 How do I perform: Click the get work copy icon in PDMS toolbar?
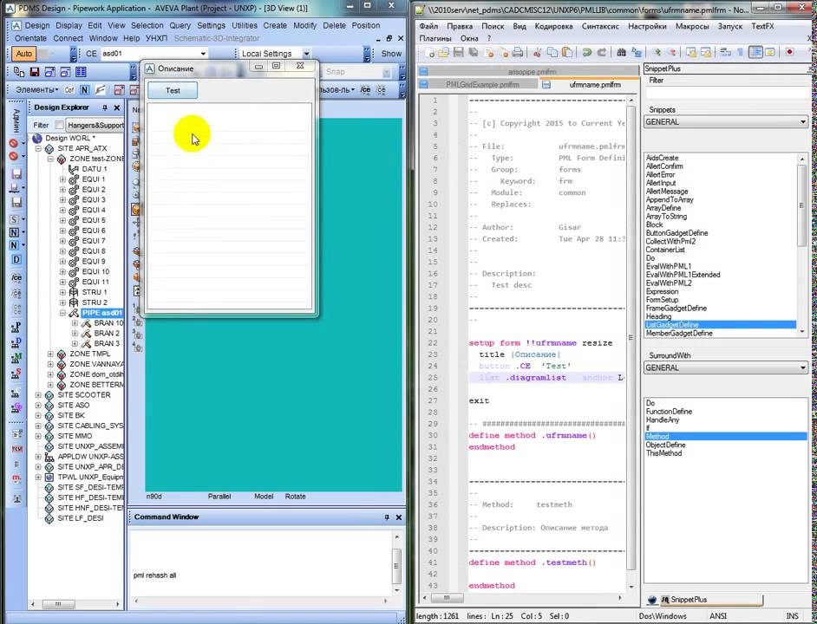tap(19, 72)
